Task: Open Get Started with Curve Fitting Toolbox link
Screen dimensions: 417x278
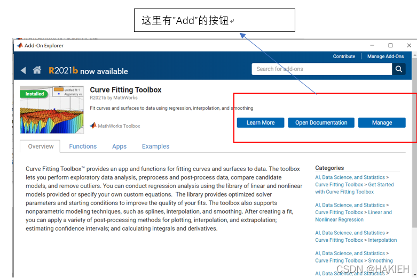Action: pyautogui.click(x=354, y=188)
